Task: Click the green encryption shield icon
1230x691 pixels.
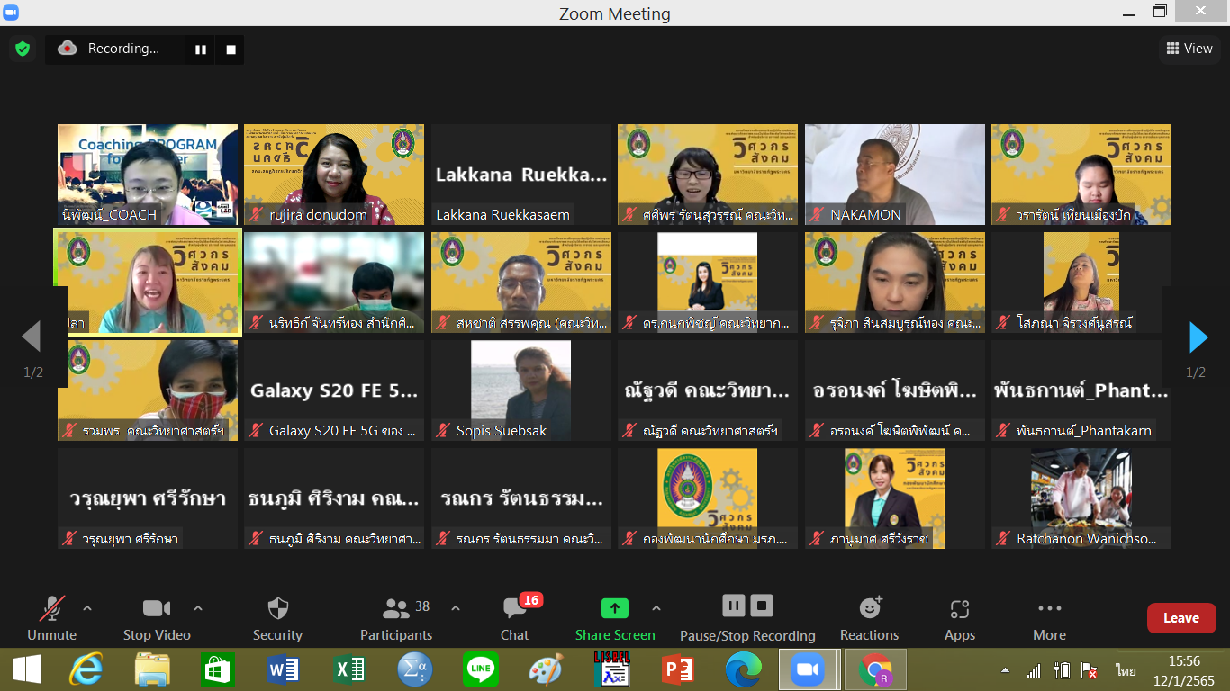Action: point(23,49)
